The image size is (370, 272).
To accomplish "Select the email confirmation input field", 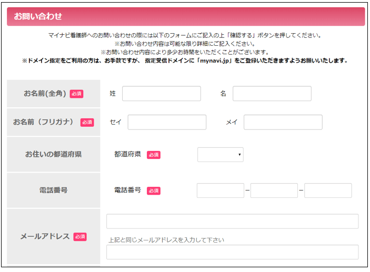I will coord(232,252).
